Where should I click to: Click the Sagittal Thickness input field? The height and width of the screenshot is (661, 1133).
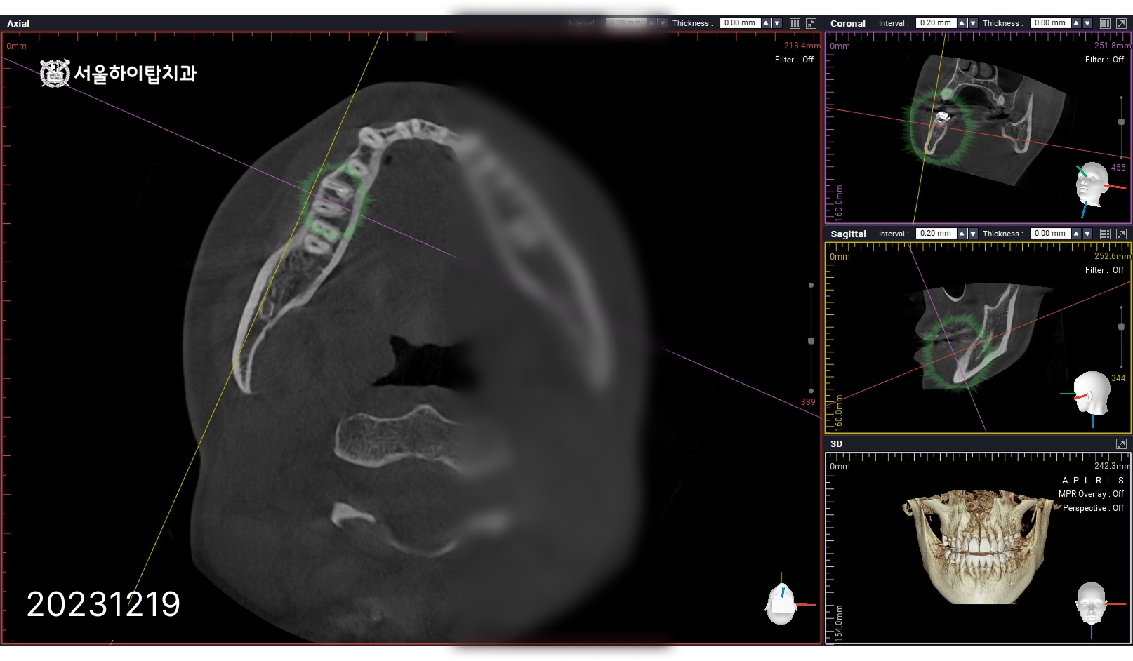1050,234
